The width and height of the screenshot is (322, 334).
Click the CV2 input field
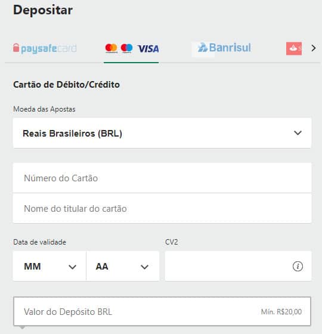click(x=238, y=266)
